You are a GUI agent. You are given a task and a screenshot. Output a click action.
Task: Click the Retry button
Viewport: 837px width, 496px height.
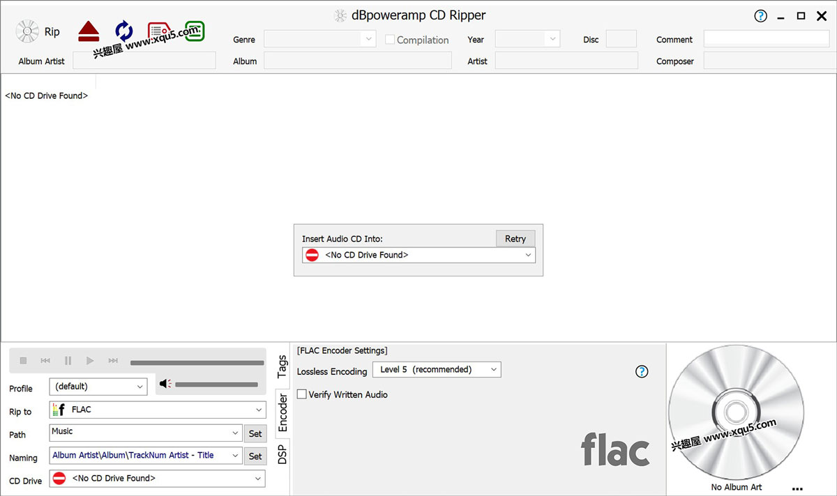515,238
